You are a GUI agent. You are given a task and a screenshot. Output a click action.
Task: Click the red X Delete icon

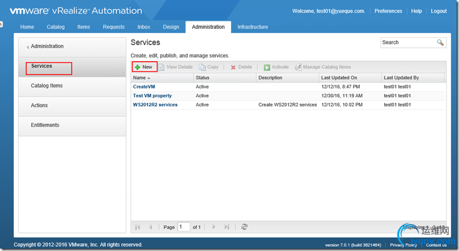(x=233, y=68)
